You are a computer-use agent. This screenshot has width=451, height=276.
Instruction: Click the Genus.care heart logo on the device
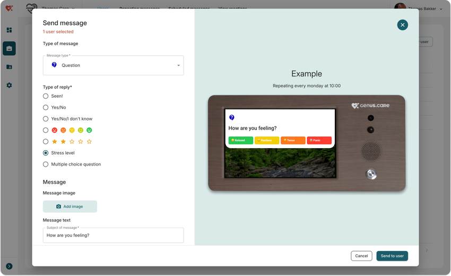point(355,106)
